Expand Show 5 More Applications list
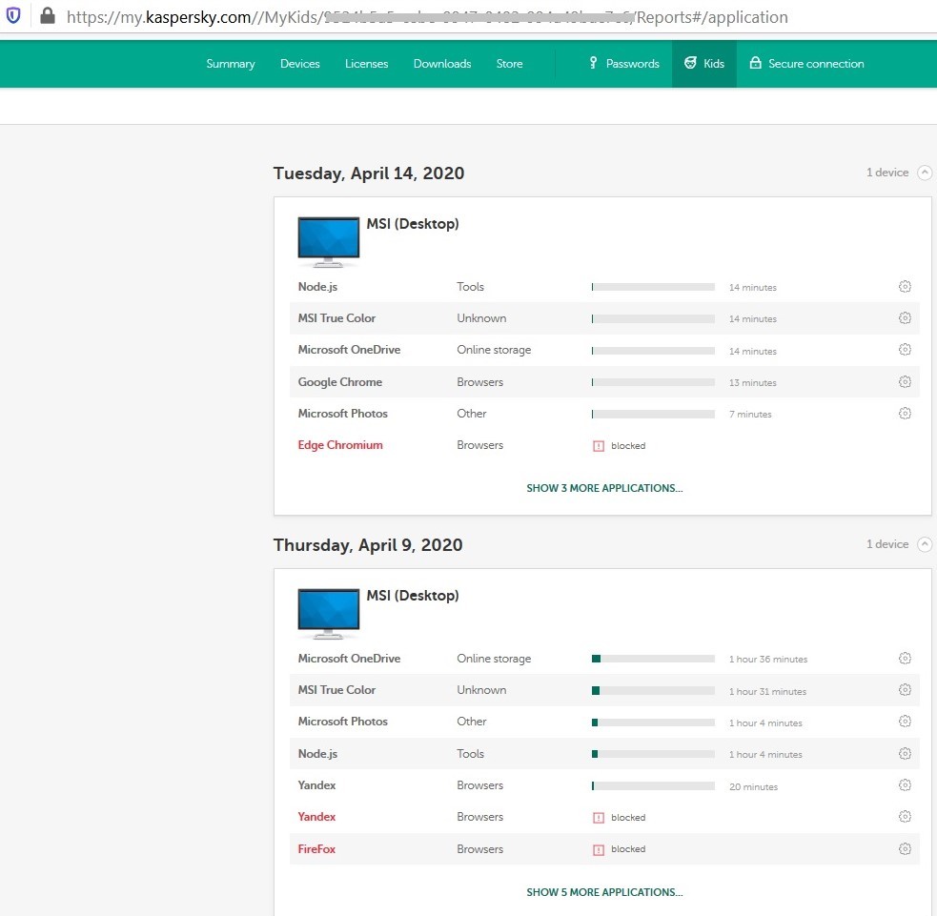Screen dimensions: 937x916 (604, 892)
